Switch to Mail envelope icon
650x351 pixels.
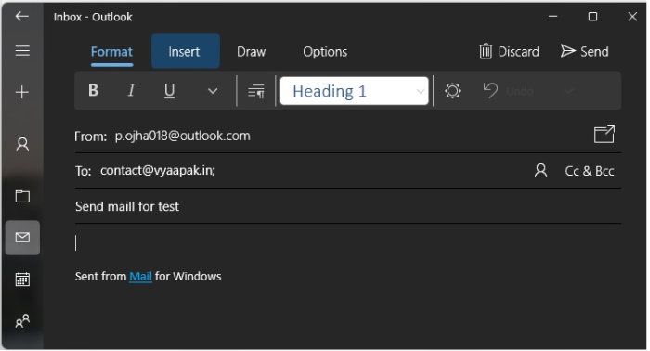tap(22, 238)
